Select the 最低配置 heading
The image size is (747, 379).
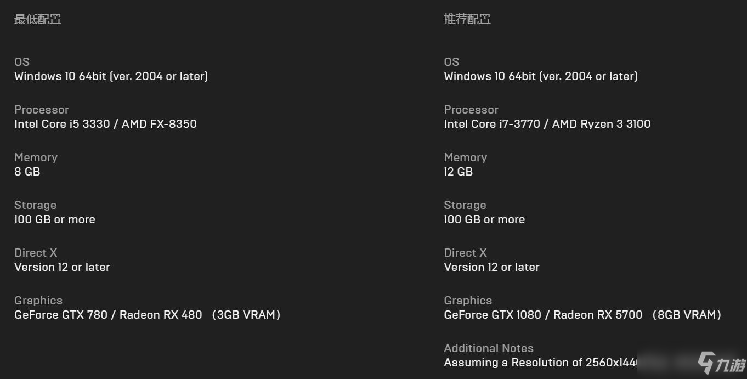38,19
